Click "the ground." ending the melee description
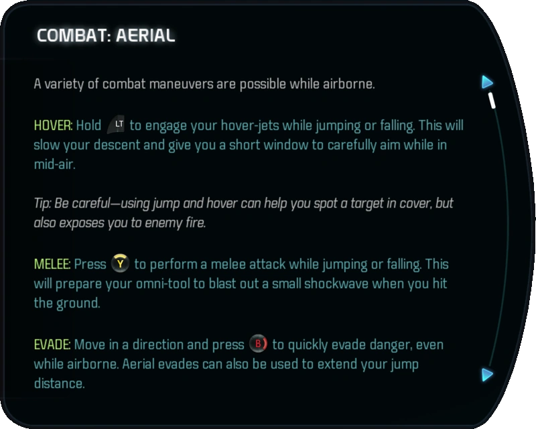The width and height of the screenshot is (536, 429). [x=66, y=303]
